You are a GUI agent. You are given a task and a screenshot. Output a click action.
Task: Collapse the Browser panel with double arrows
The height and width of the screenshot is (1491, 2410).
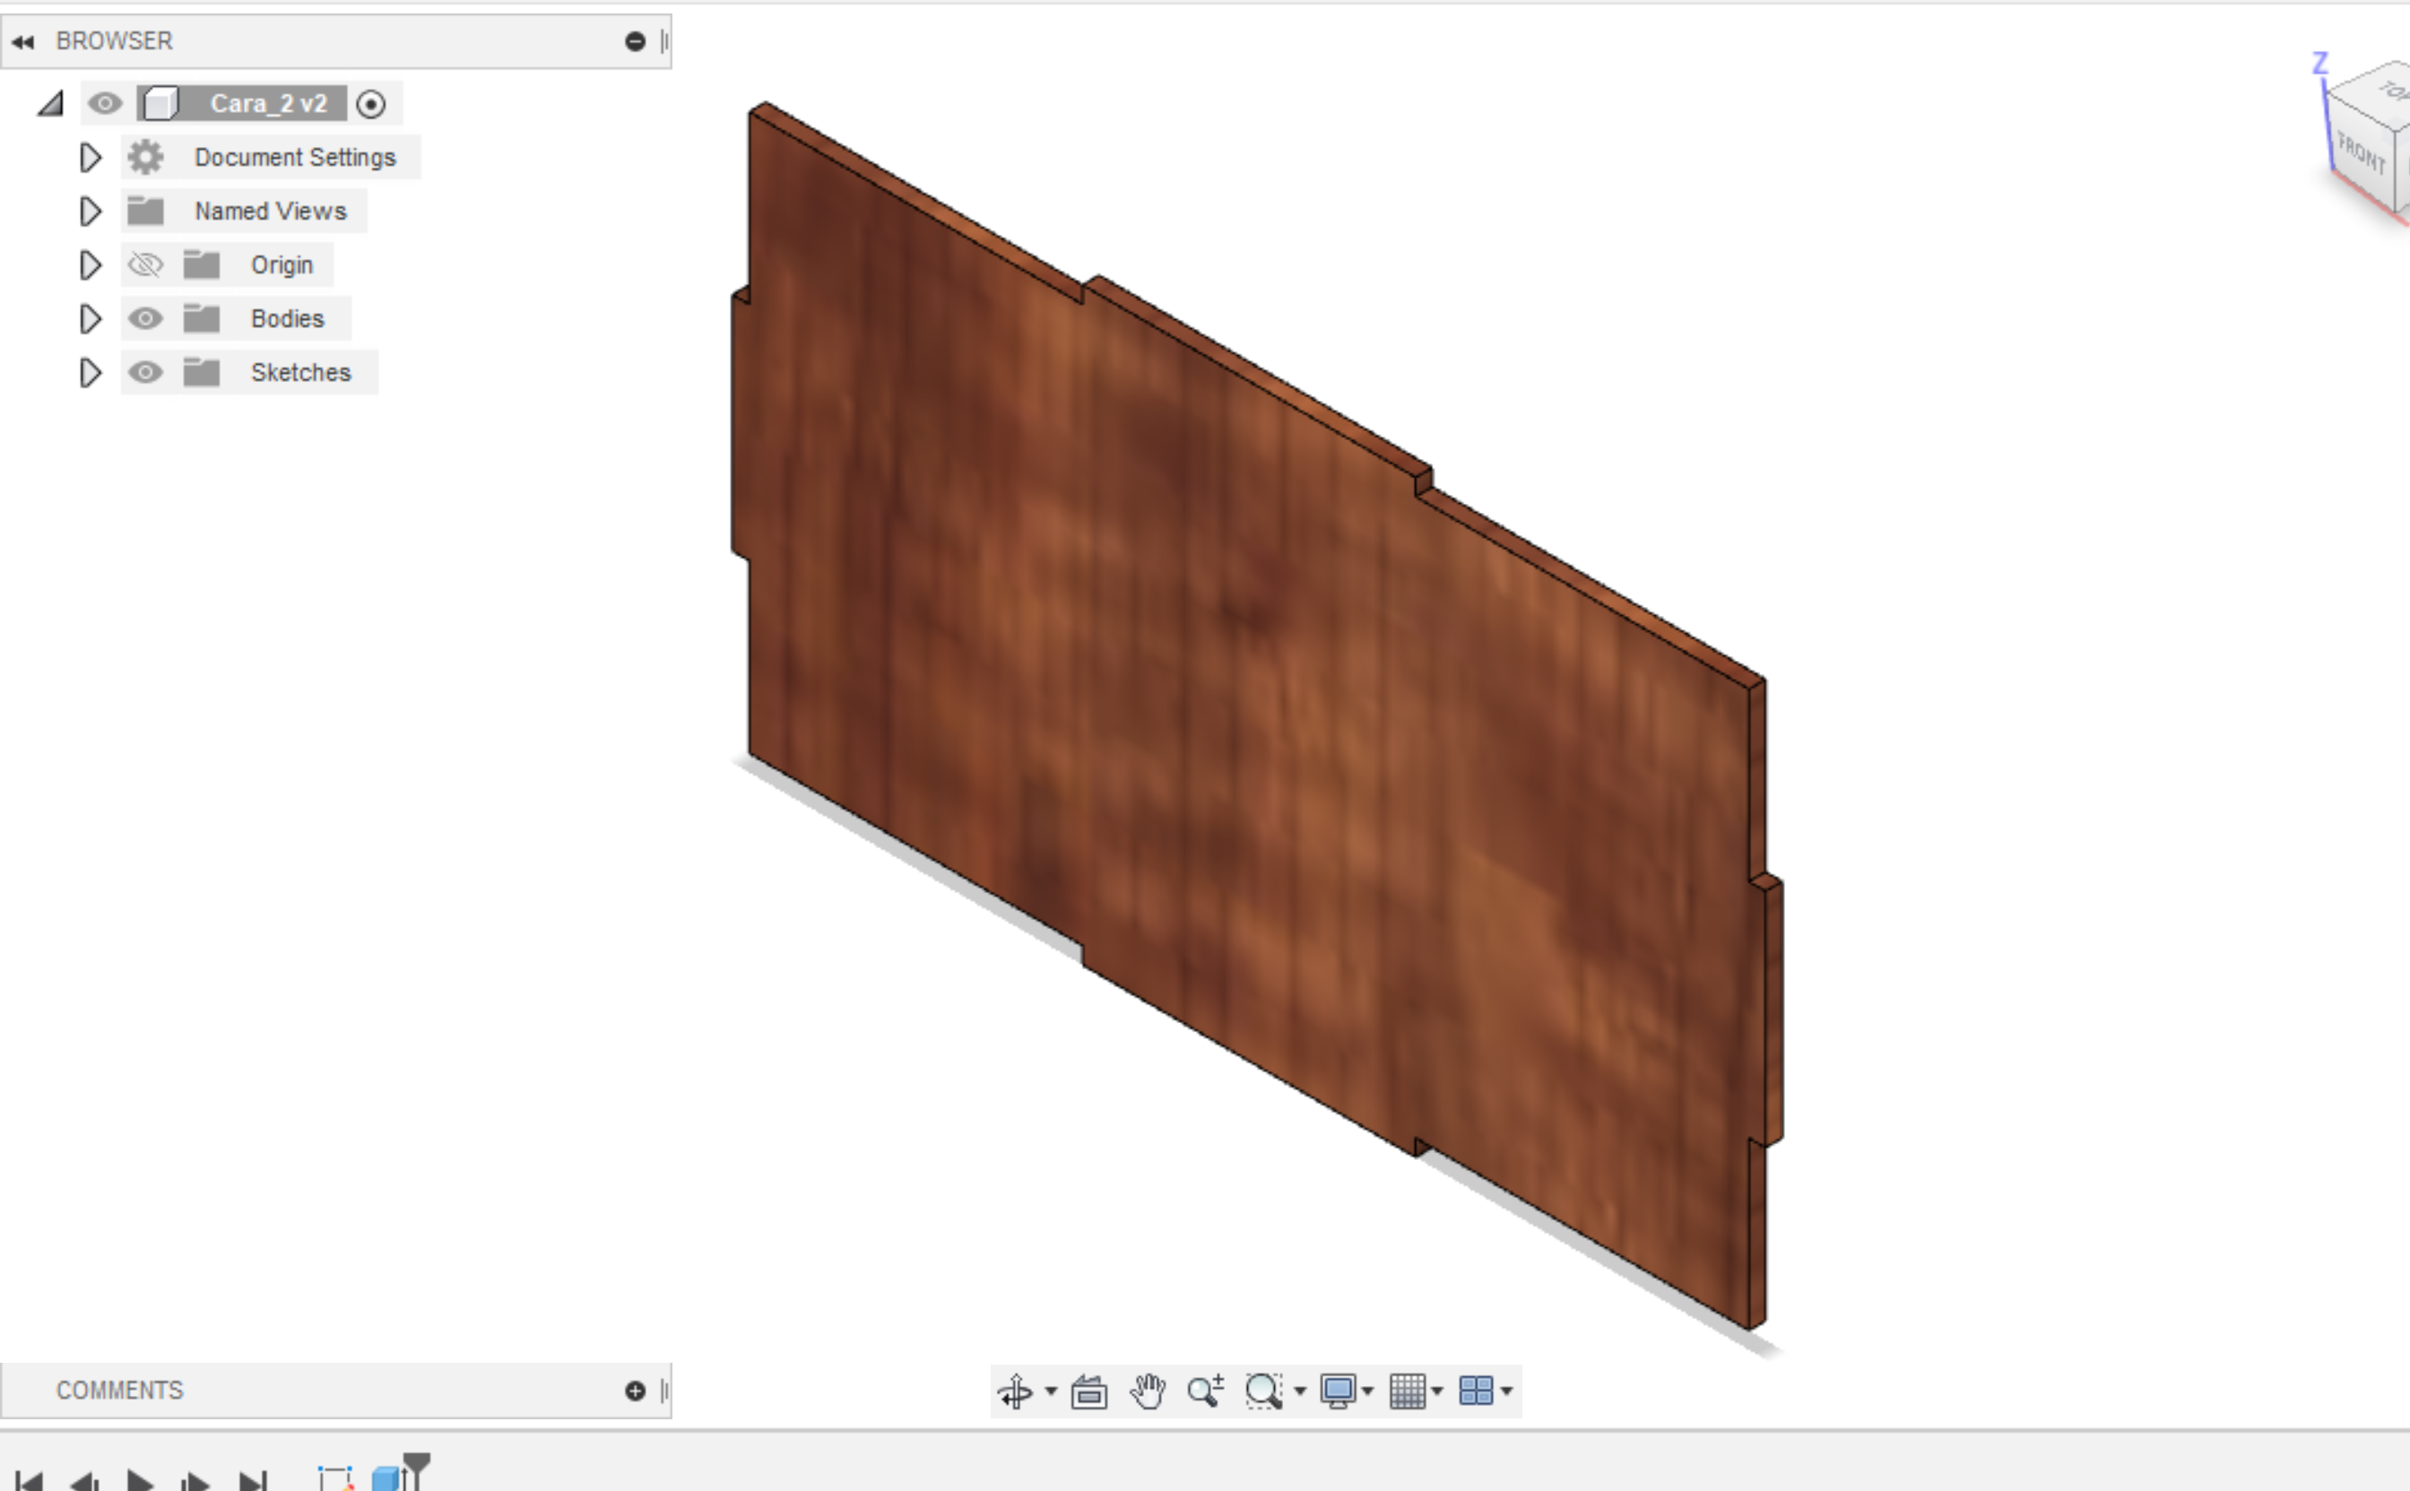[x=22, y=41]
